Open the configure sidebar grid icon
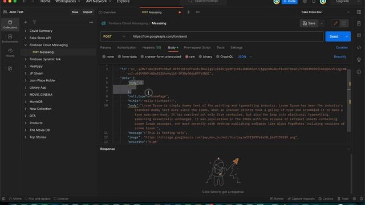The image size is (365, 205). (x=10, y=68)
